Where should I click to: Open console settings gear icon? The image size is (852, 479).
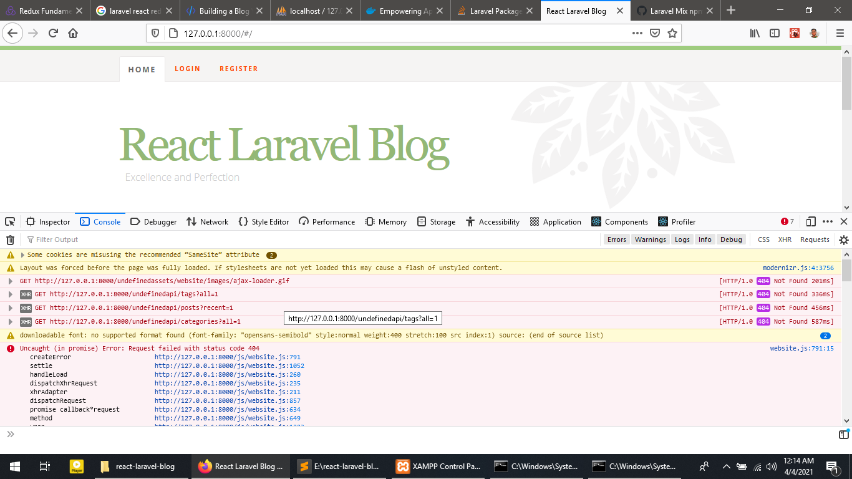pos(843,239)
